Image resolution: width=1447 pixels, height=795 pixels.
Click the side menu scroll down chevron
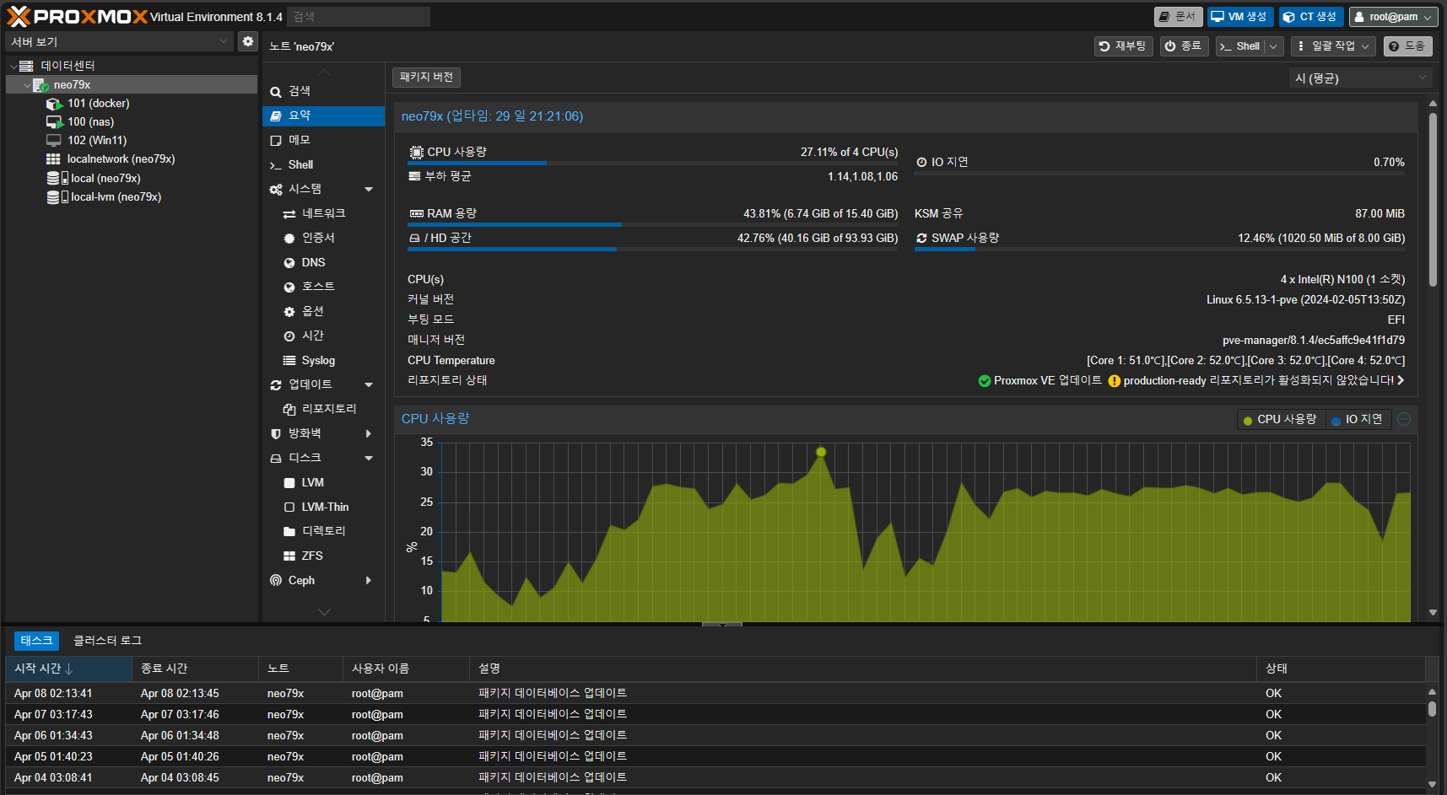click(324, 612)
